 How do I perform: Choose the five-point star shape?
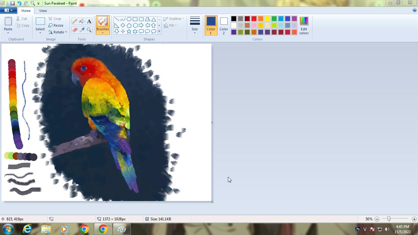coord(129,32)
